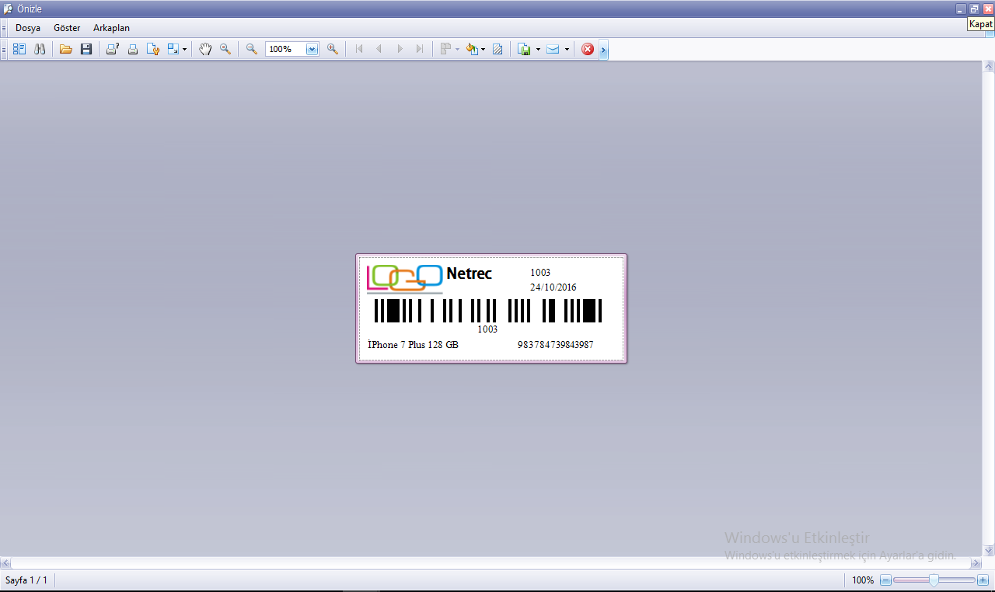The width and height of the screenshot is (995, 592).
Task: Save the document with the floppy icon
Action: tap(86, 49)
